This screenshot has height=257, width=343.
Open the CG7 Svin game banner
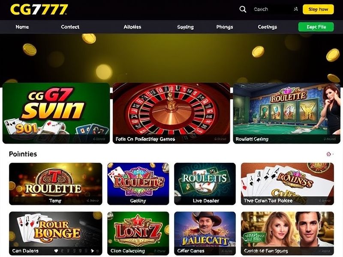56,113
